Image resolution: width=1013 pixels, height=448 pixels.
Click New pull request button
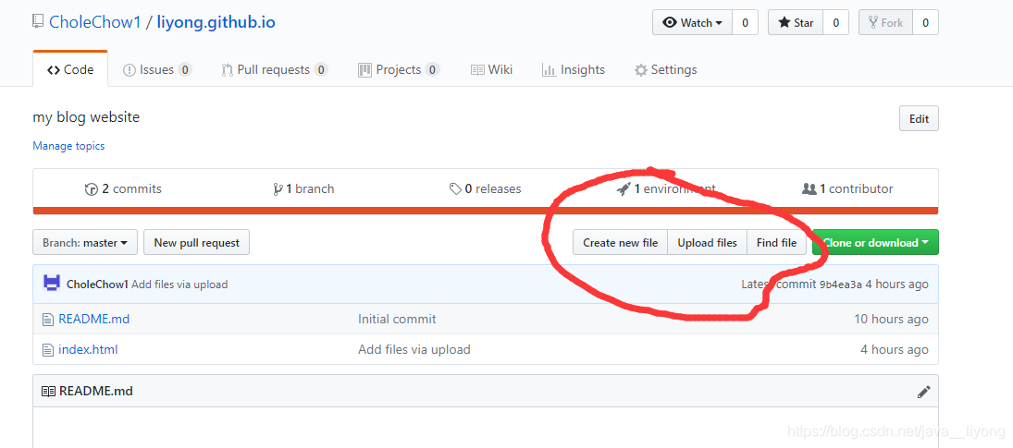click(x=196, y=242)
